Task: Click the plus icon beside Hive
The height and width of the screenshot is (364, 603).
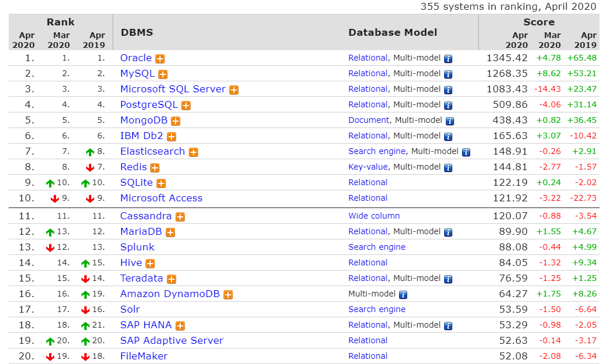Action: pos(150,264)
